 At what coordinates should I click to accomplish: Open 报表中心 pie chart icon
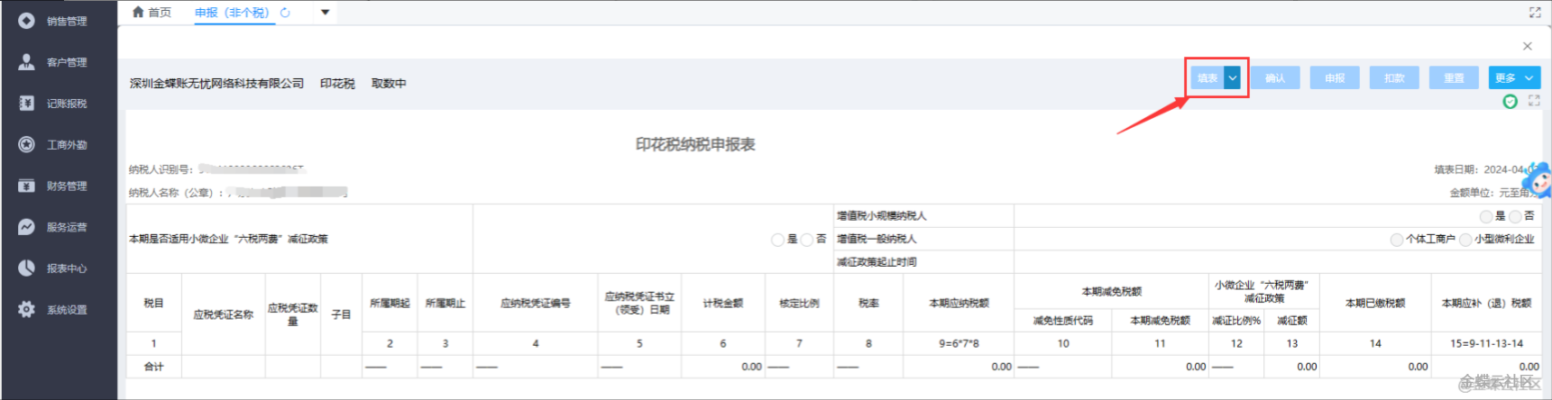pyautogui.click(x=27, y=268)
